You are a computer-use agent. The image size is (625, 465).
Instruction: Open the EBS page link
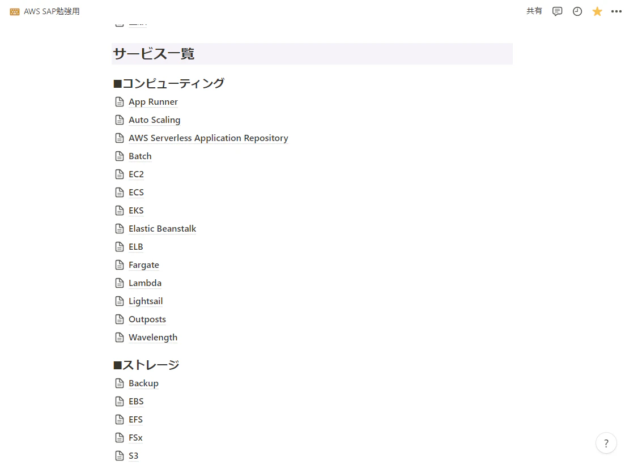click(136, 402)
